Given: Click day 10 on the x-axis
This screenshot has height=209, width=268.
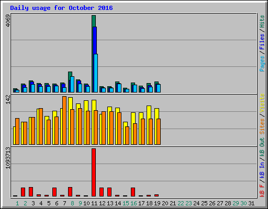Looking at the screenshot, I should [x=86, y=203].
